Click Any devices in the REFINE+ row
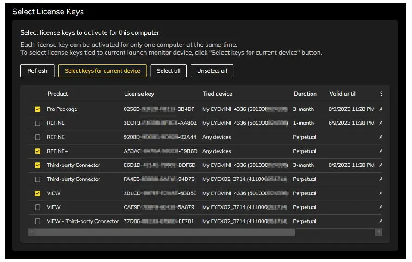This screenshot has height=262, width=412. 217,151
